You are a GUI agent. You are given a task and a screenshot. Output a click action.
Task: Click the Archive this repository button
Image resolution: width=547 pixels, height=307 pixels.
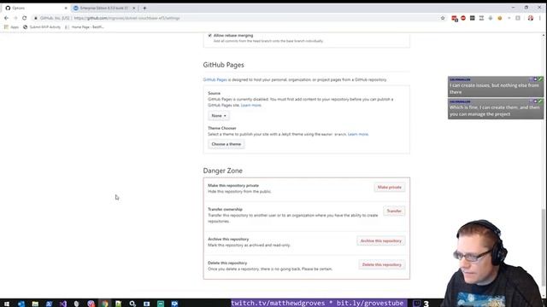380,240
